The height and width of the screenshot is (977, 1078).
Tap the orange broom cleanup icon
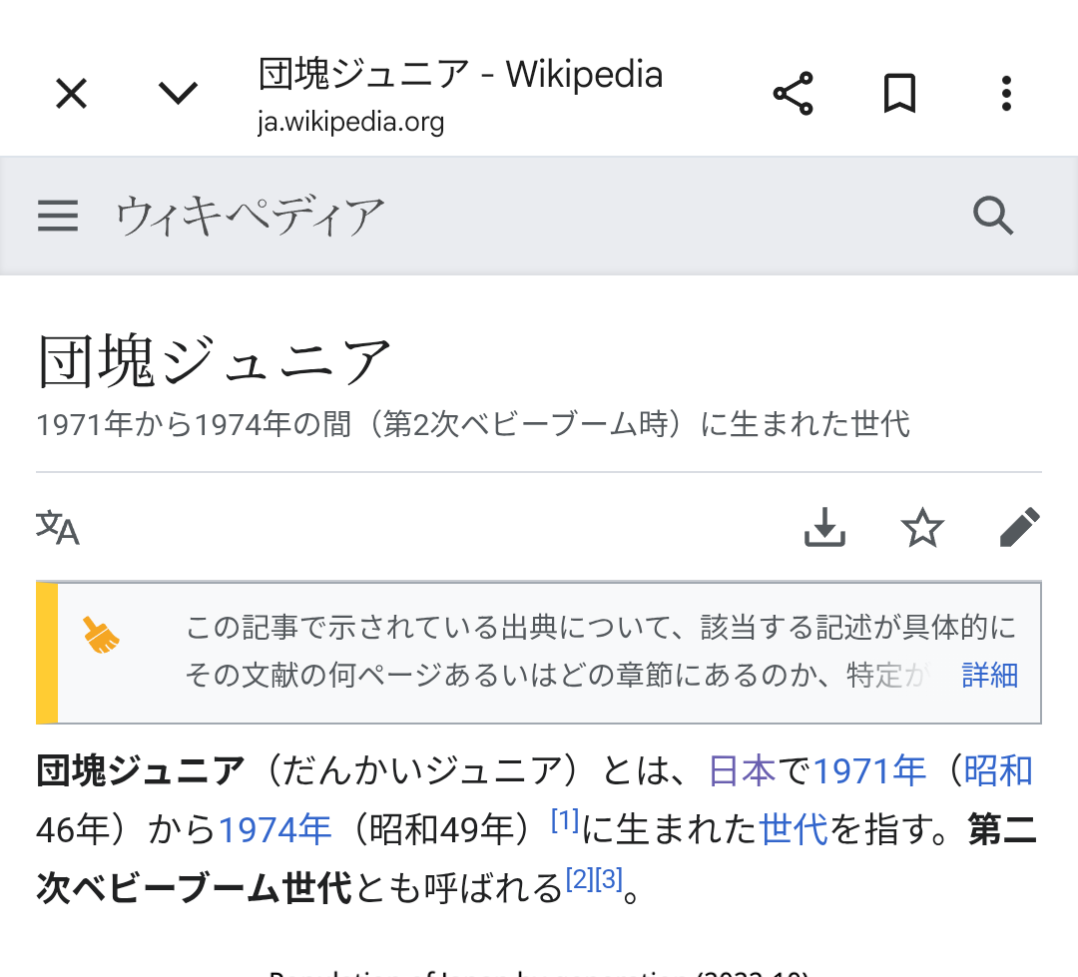(102, 636)
